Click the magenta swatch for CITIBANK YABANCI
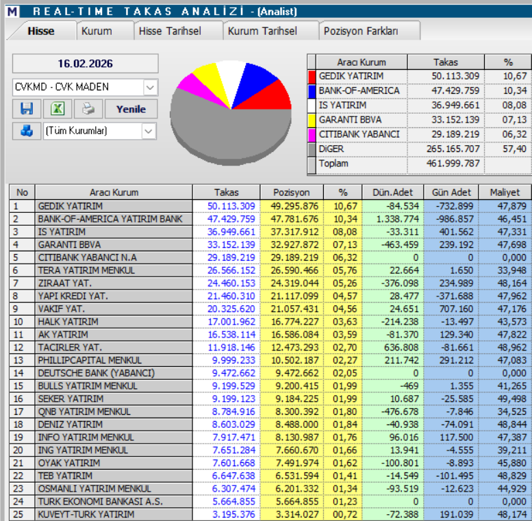 point(312,135)
